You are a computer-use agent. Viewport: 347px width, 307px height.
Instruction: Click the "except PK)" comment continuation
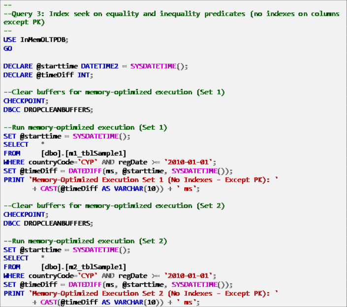point(24,22)
